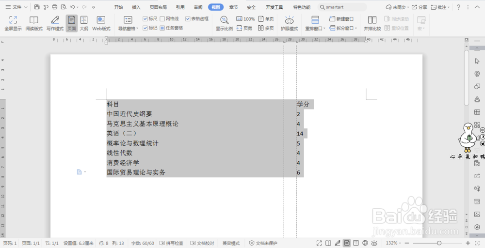Toggle the 任务窗格 task pane checkbox
Image resolution: width=485 pixels, height=248 pixels.
[x=162, y=28]
